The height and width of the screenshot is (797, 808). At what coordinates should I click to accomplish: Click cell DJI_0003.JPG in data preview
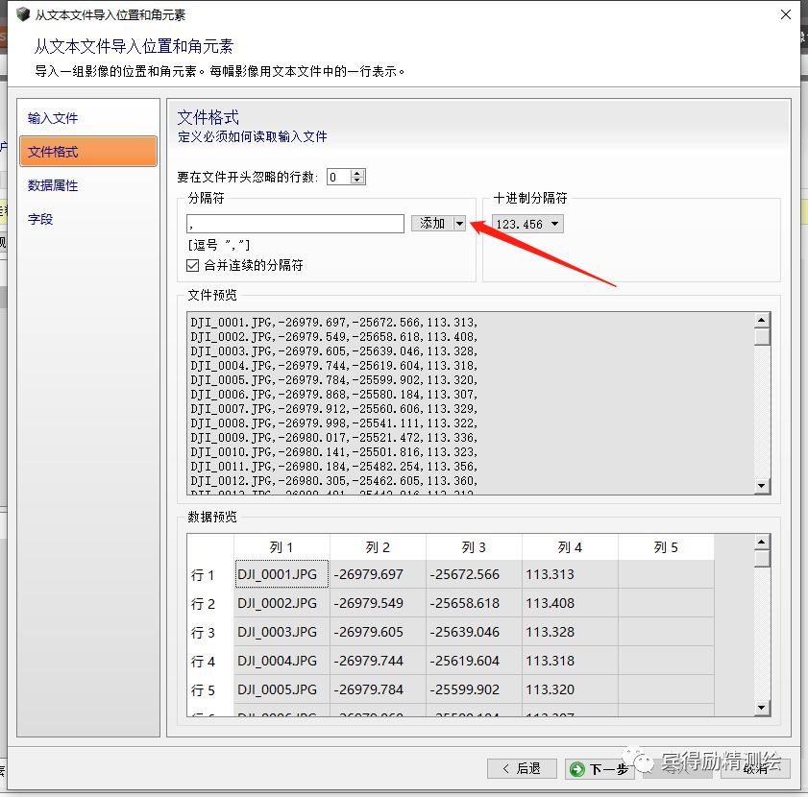click(x=282, y=632)
